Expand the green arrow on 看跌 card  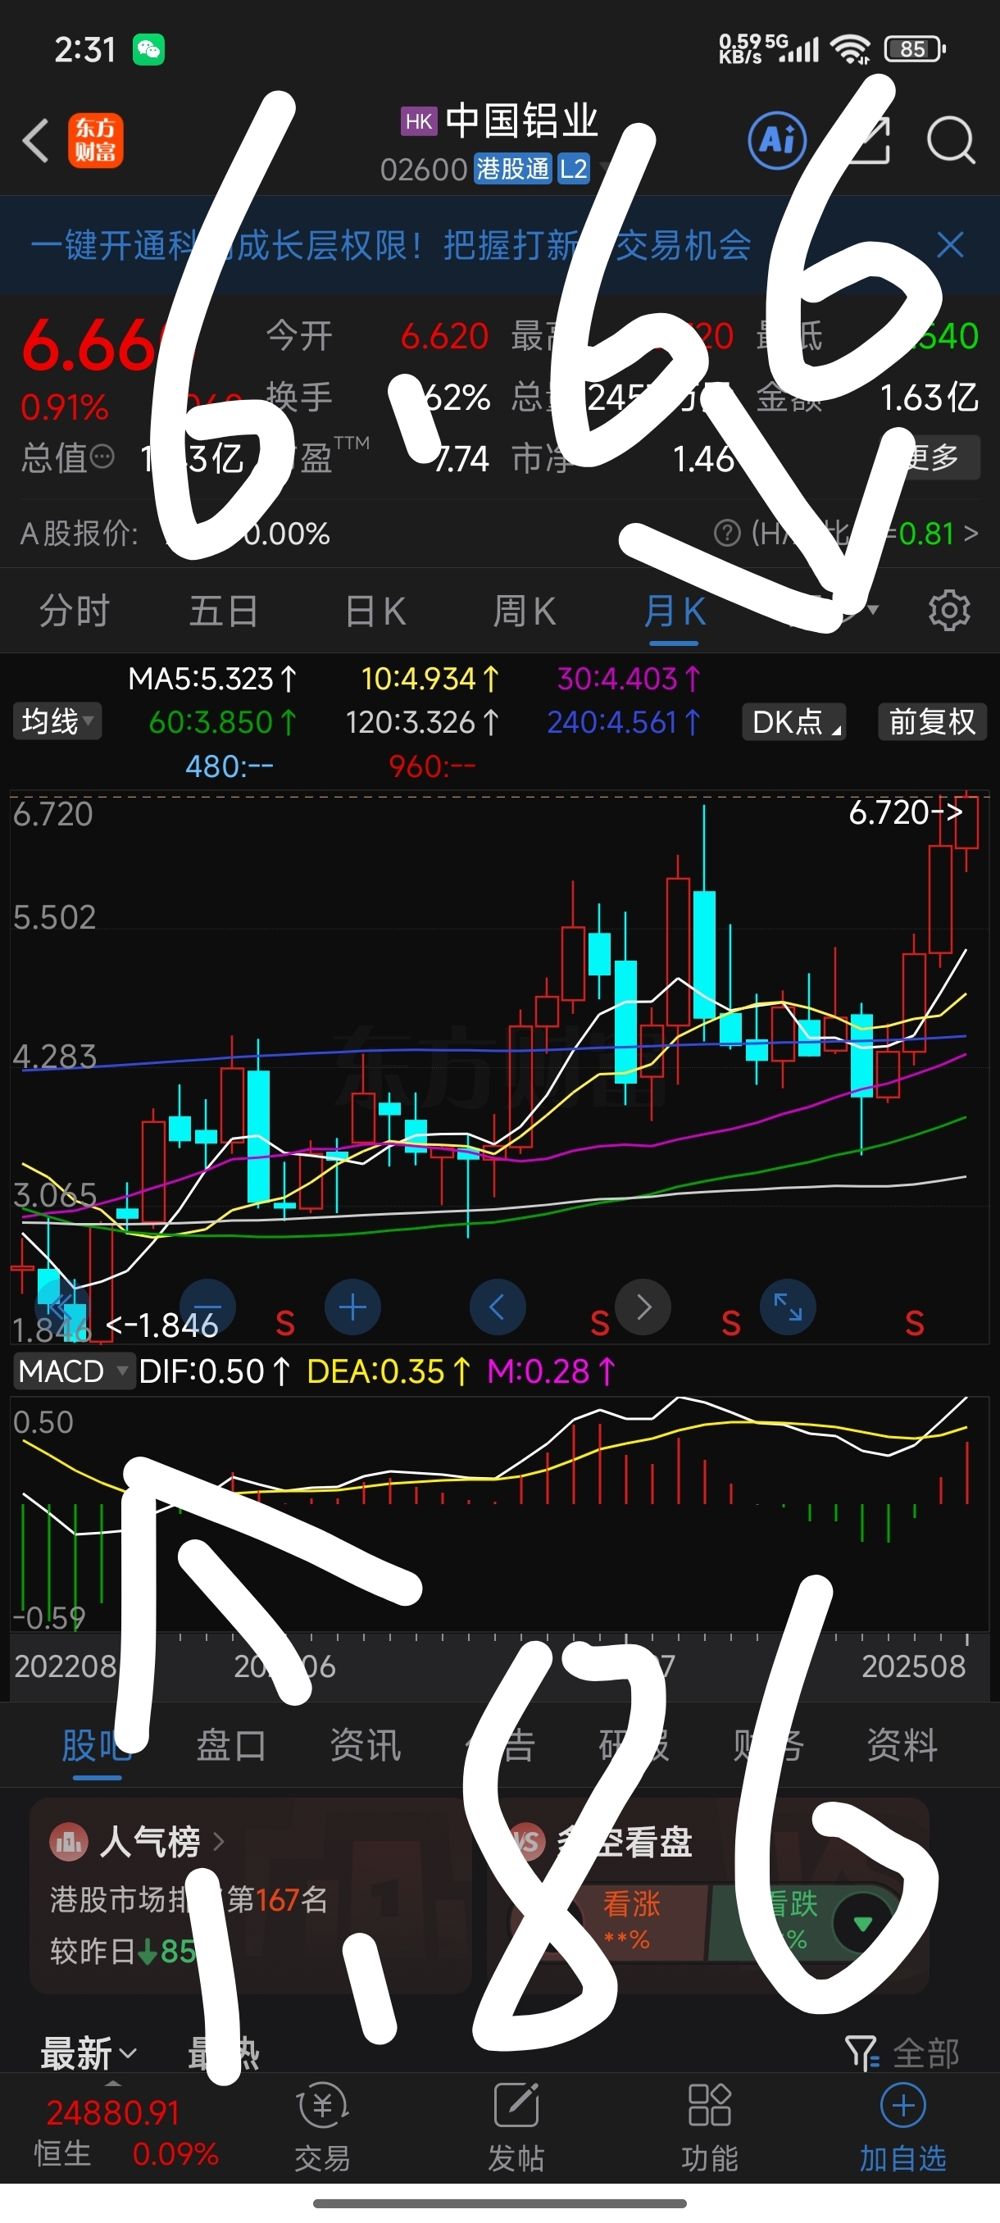(x=862, y=1924)
